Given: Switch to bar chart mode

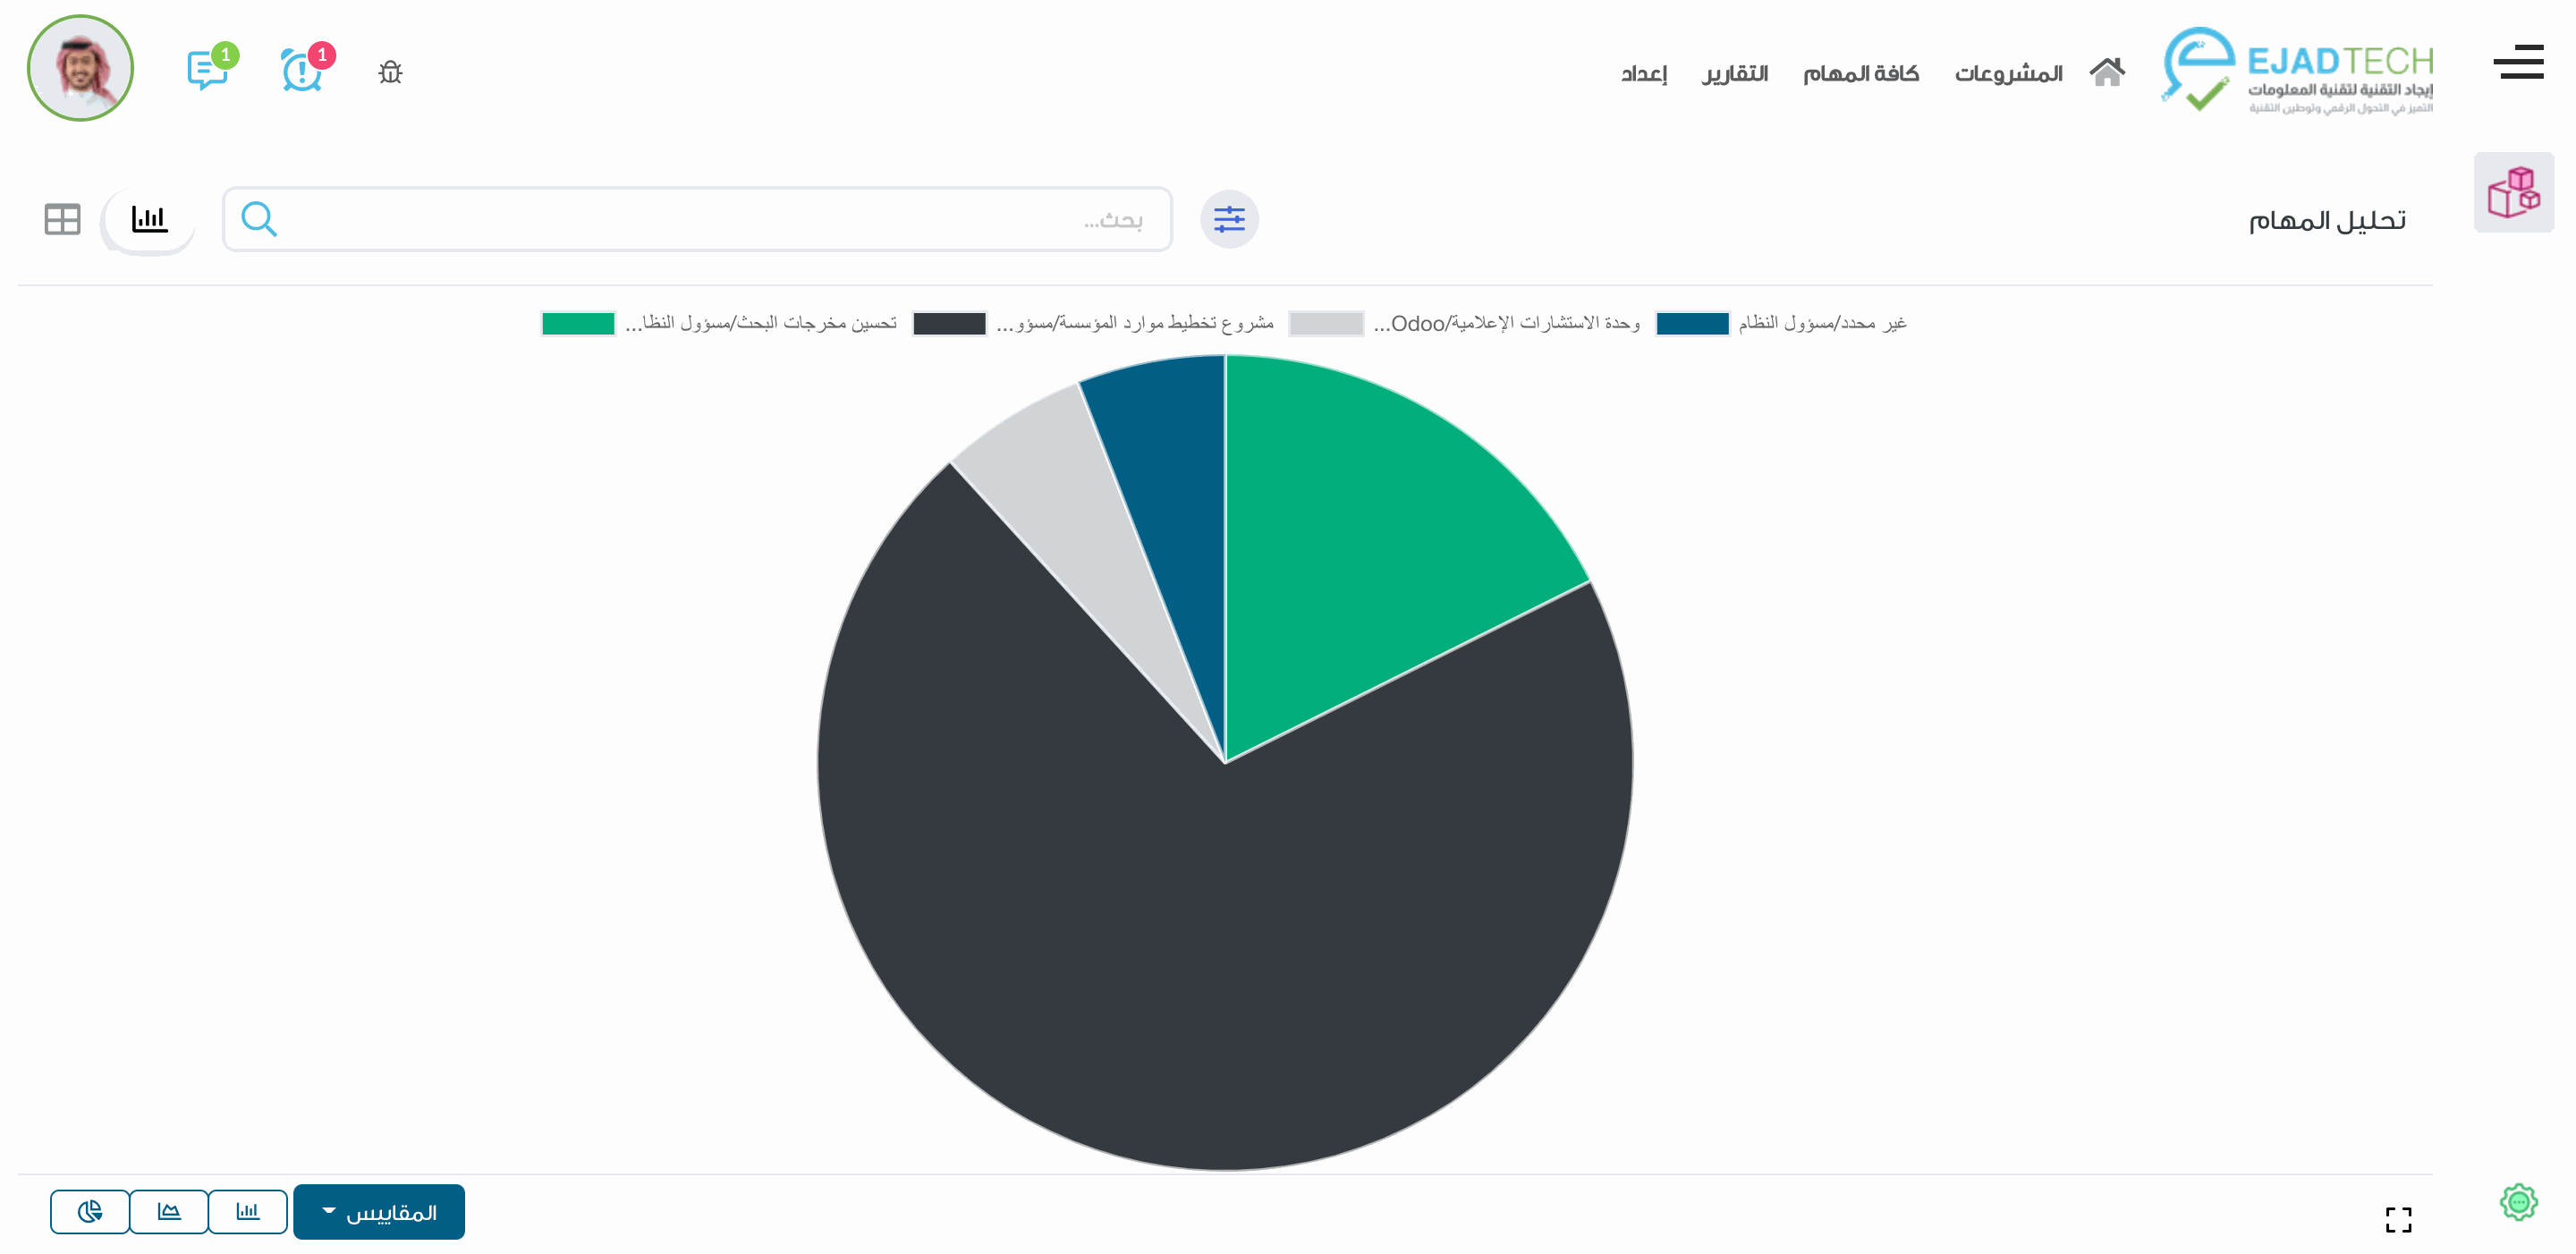Looking at the screenshot, I should pyautogui.click(x=248, y=1212).
